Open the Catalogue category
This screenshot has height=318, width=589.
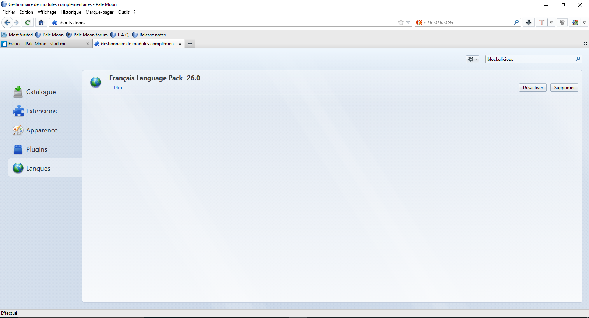coord(45,92)
